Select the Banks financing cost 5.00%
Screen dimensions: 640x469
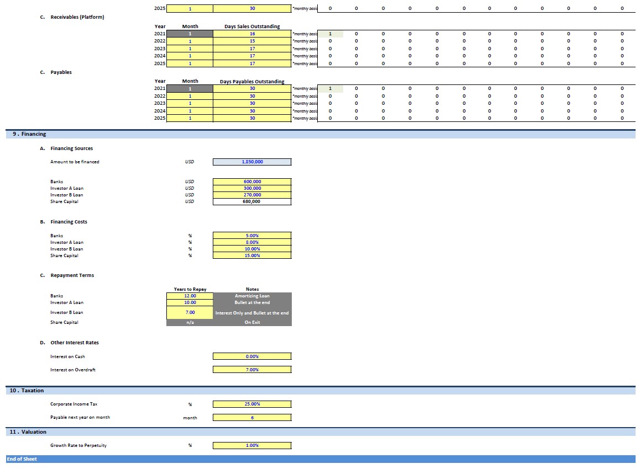[x=252, y=236]
